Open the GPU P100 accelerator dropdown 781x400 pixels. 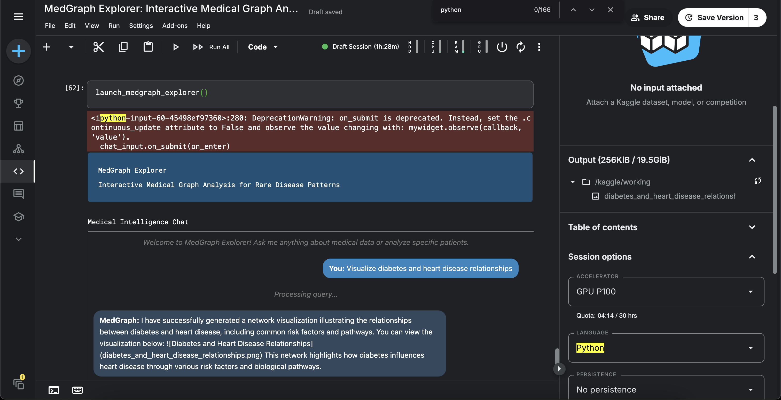666,292
